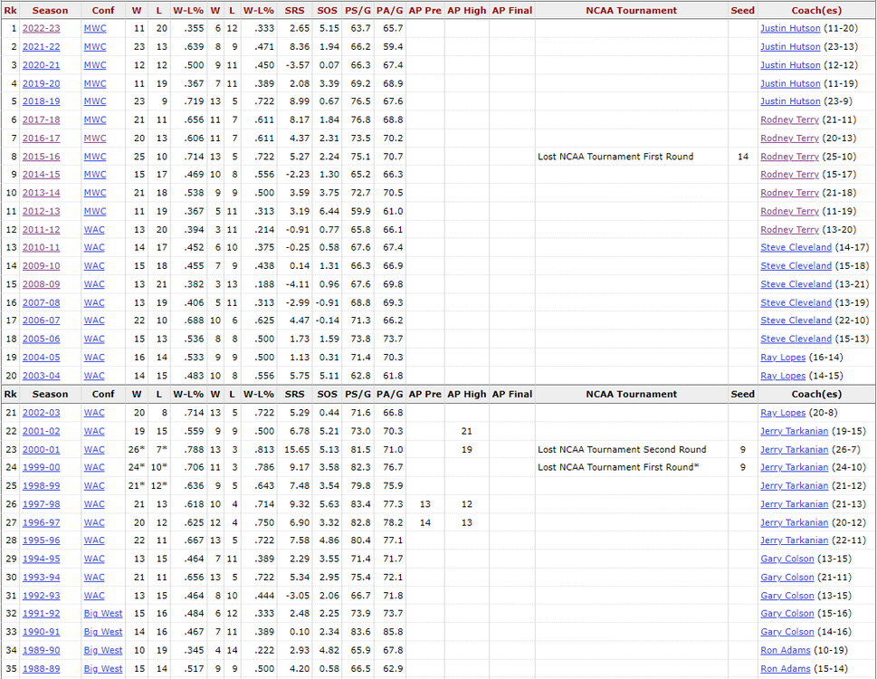Open the 2022-23 season link
877x679 pixels.
[41, 28]
